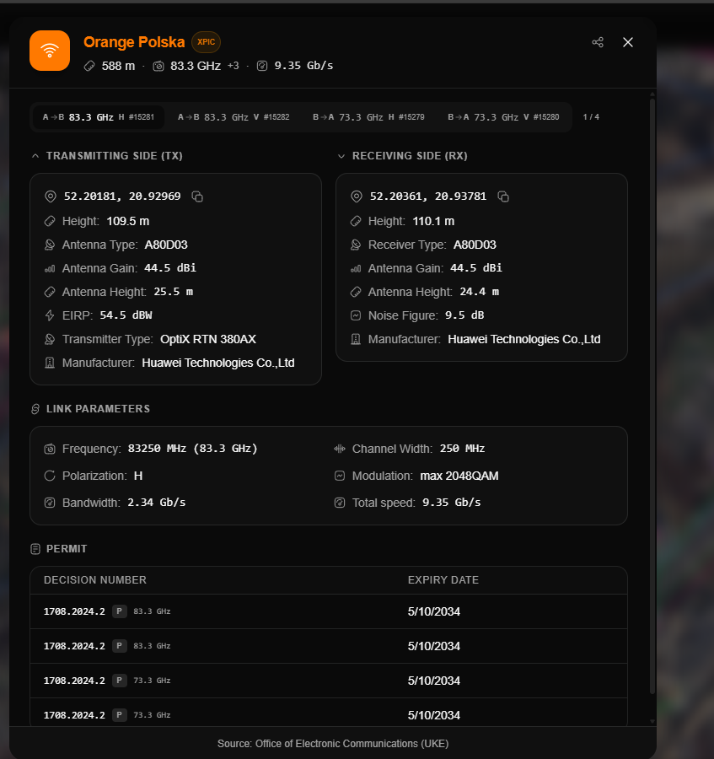Click the Link Parameters chain icon

[35, 409]
